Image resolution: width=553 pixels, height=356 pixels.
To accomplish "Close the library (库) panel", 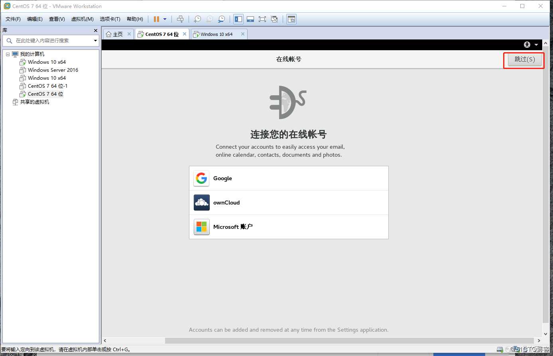I will coord(96,30).
